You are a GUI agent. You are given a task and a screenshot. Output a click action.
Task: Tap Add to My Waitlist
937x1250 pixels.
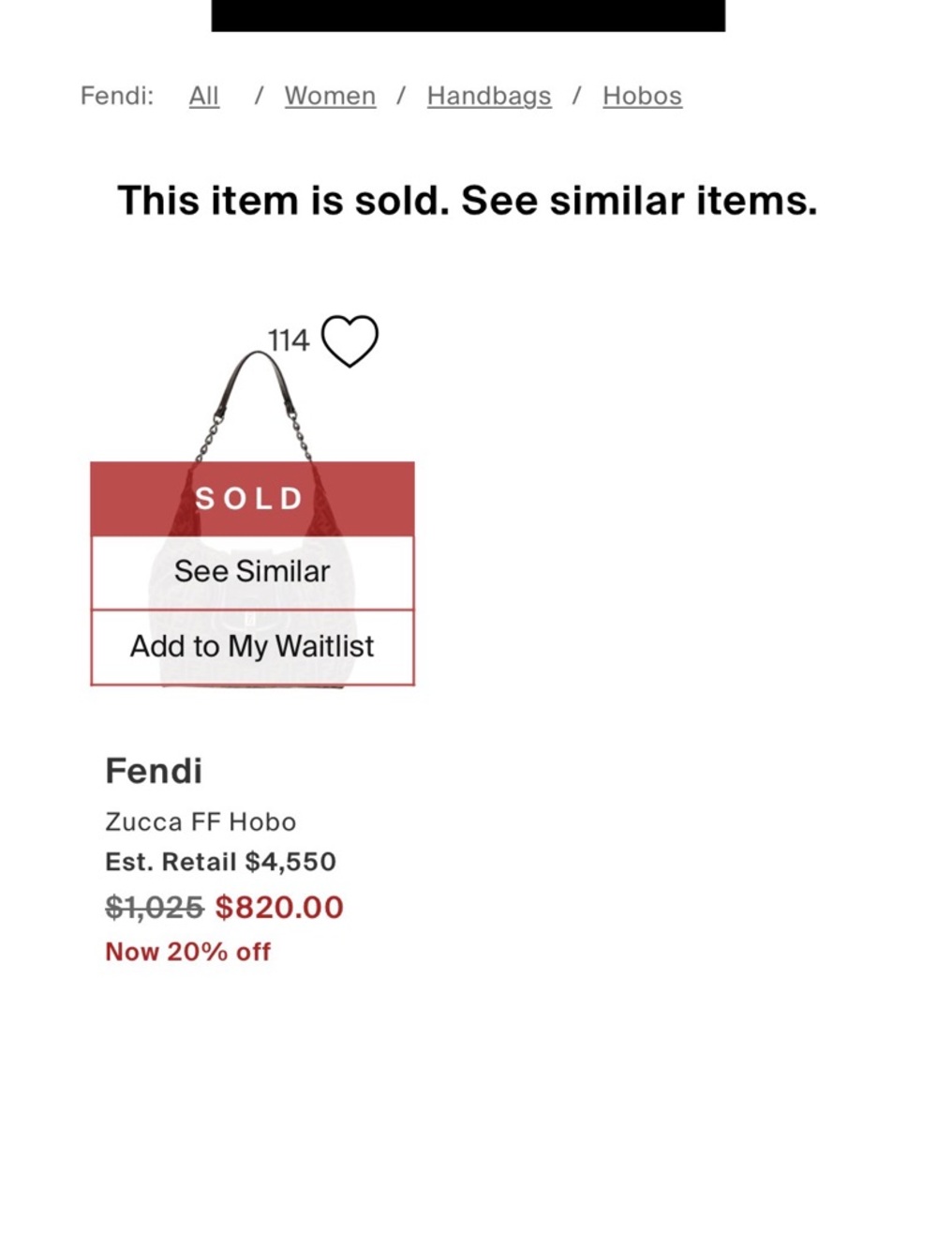pos(252,646)
